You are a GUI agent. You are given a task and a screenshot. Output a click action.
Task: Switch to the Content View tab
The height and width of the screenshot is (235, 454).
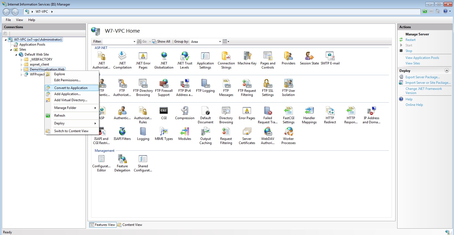[130, 225]
